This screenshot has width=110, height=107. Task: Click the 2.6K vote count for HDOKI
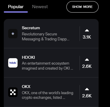point(87,66)
